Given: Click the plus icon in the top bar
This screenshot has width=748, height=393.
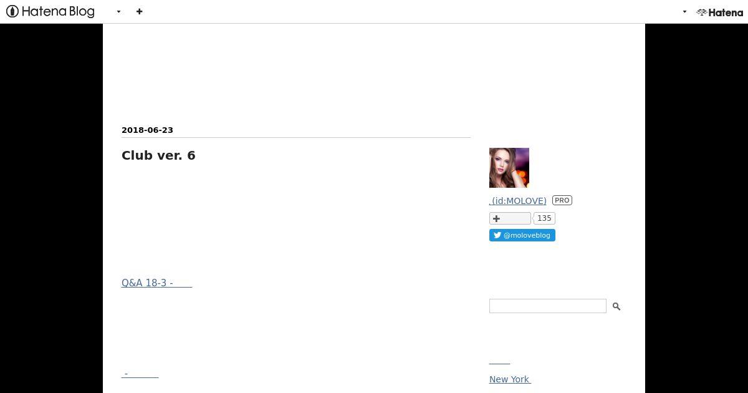Looking at the screenshot, I should [x=140, y=11].
